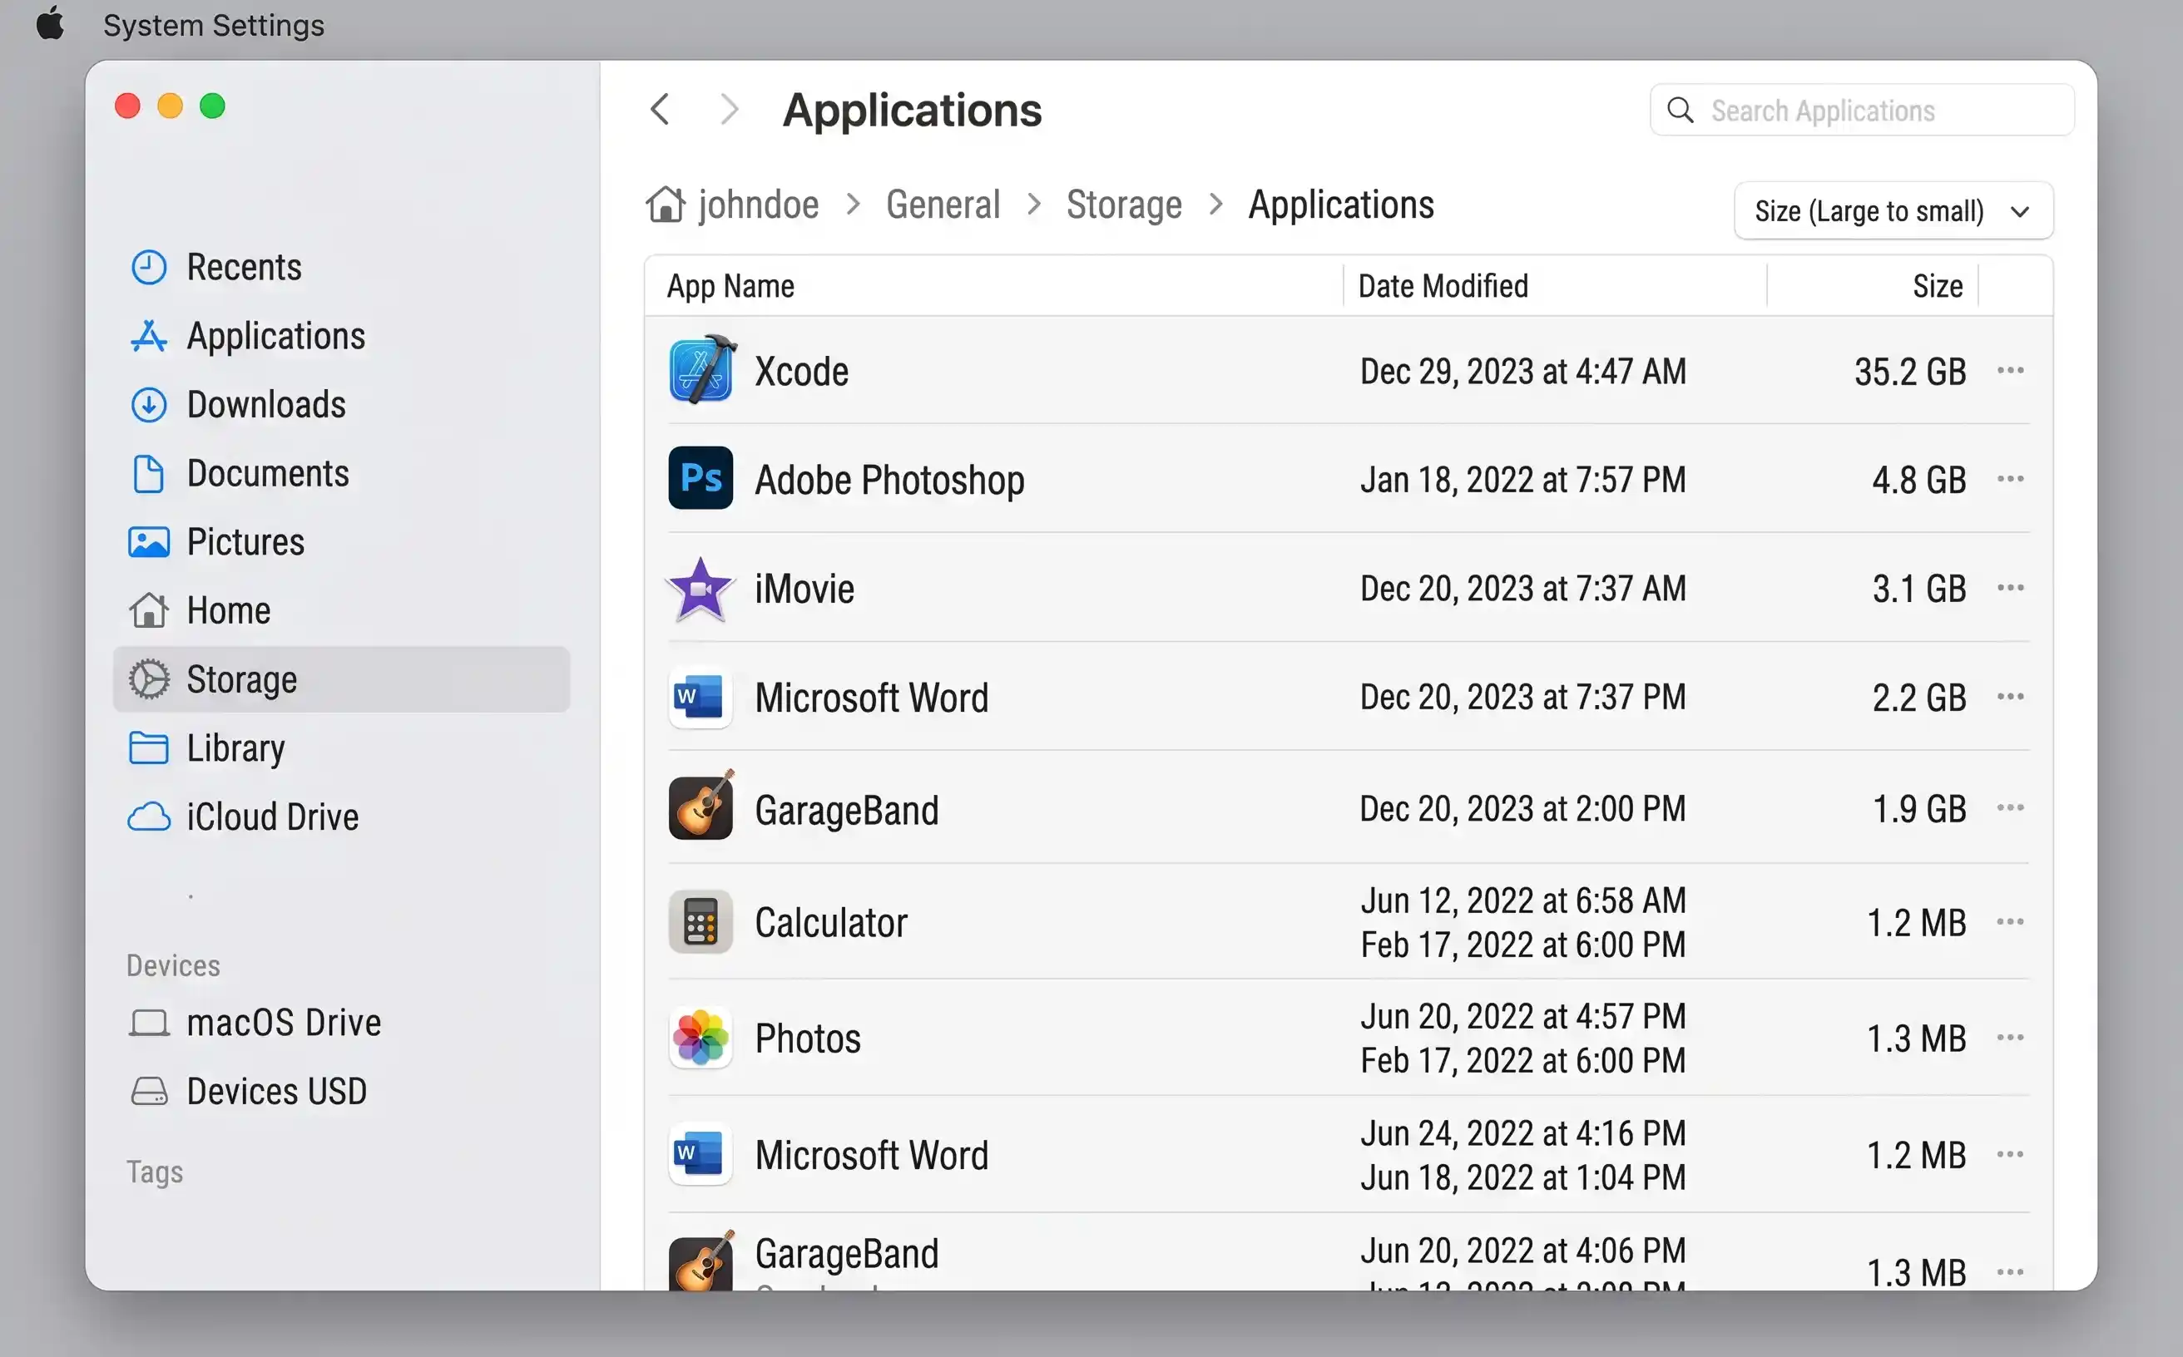Click the home icon in breadcrumb

[x=666, y=205]
